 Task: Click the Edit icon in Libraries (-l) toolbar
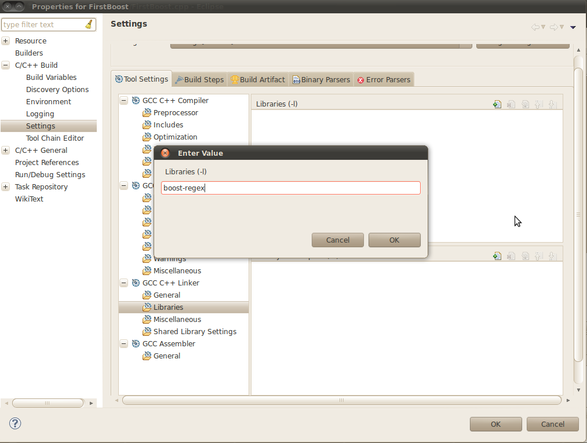coord(525,104)
